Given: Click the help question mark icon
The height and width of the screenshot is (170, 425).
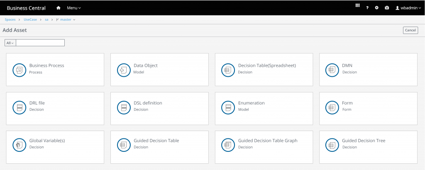Looking at the screenshot, I should 367,8.
